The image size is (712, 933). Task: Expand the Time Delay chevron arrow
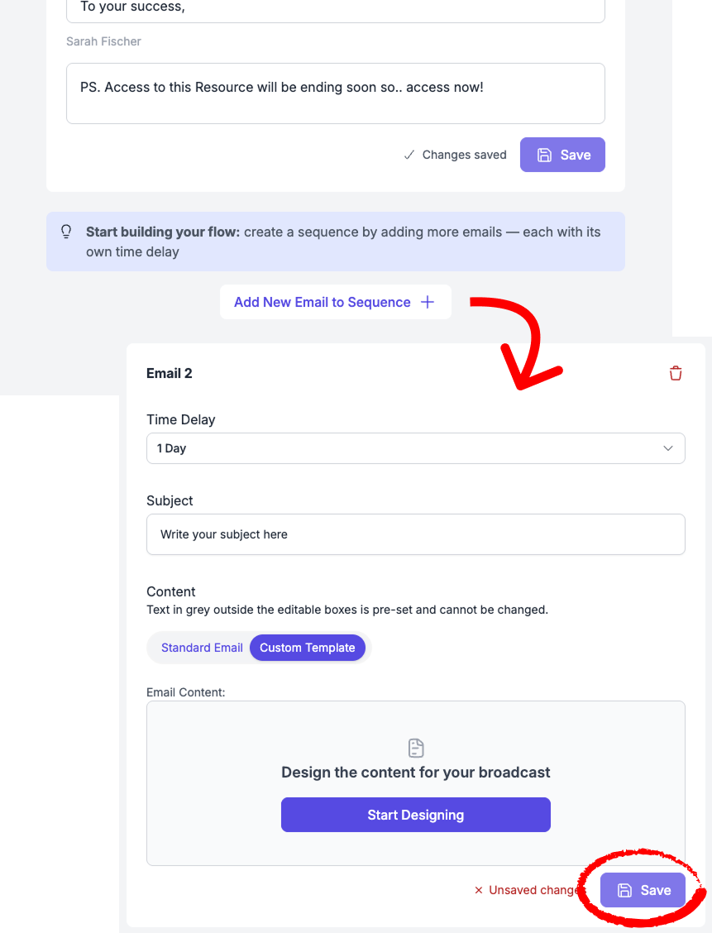tap(668, 448)
